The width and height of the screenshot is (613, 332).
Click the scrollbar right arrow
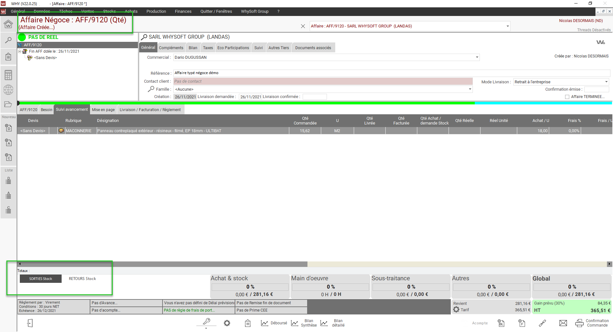[x=609, y=264]
